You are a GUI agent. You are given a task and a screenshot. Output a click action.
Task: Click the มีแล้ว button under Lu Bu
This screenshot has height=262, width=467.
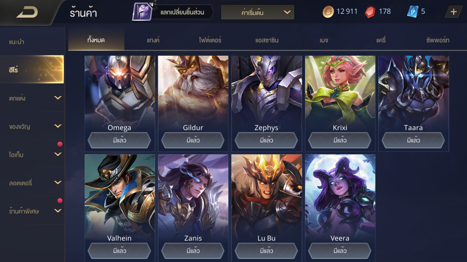pyautogui.click(x=267, y=251)
